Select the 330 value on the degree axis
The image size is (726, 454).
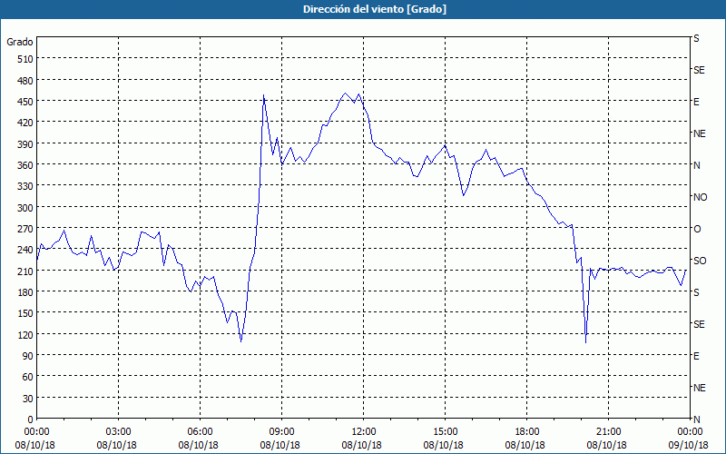tap(25, 186)
